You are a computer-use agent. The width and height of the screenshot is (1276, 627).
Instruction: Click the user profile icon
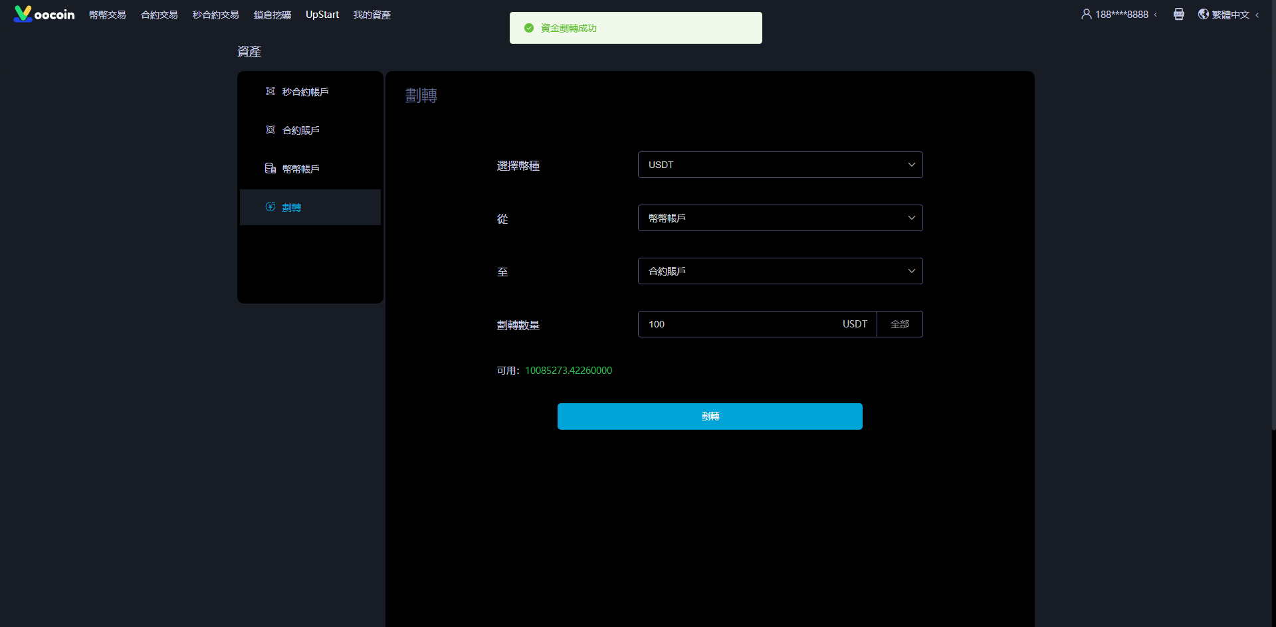pyautogui.click(x=1086, y=14)
